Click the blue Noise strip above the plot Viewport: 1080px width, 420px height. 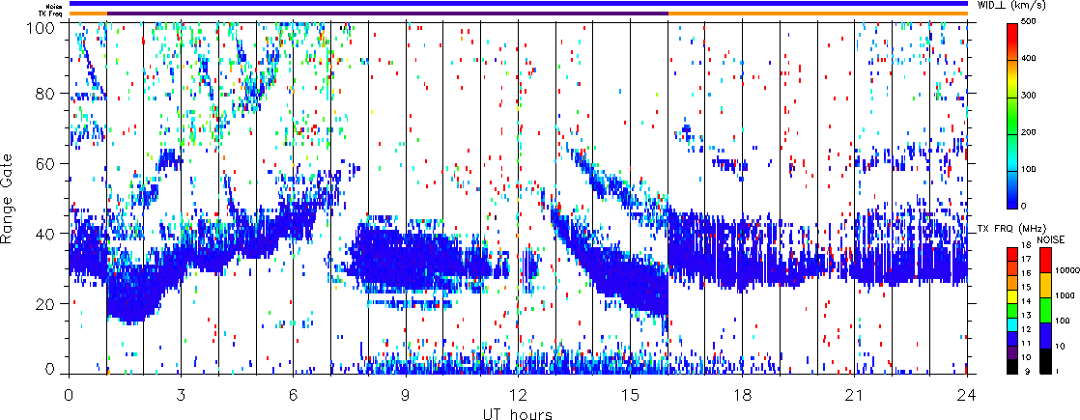point(518,4)
